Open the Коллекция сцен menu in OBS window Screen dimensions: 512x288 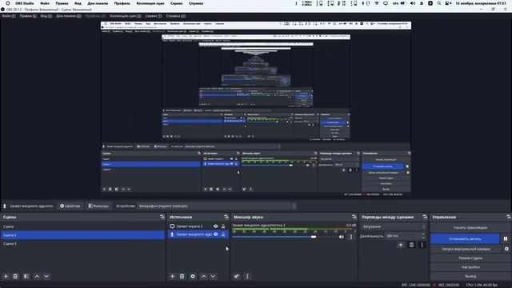(125, 16)
